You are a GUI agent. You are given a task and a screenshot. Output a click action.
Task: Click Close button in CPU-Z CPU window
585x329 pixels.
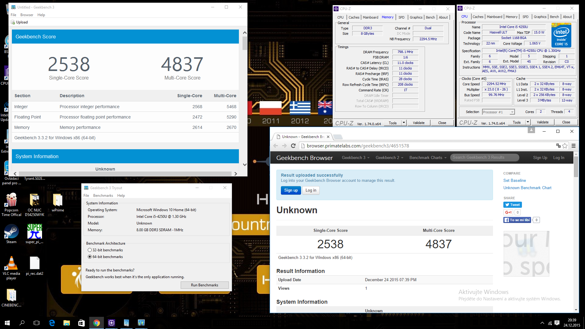[x=566, y=122]
